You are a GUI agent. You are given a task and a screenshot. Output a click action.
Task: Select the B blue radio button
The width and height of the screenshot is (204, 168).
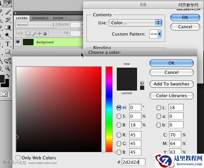pyautogui.click(x=119, y=152)
